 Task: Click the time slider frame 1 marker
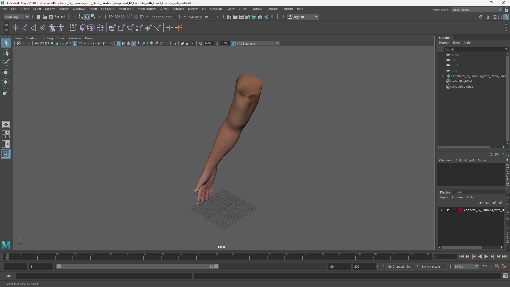pyautogui.click(x=7, y=257)
